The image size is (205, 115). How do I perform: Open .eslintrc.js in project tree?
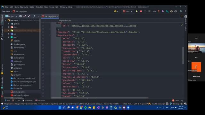(x=16, y=61)
